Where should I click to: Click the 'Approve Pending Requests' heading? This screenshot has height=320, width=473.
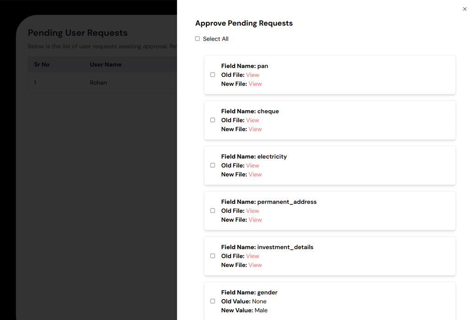[x=244, y=23]
